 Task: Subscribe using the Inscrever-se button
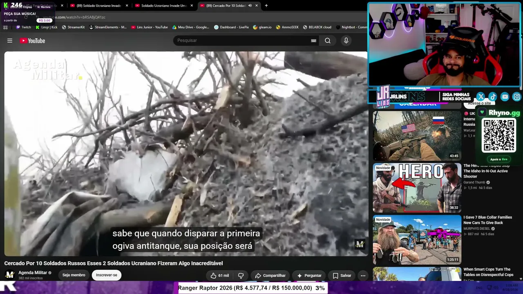pos(106,275)
